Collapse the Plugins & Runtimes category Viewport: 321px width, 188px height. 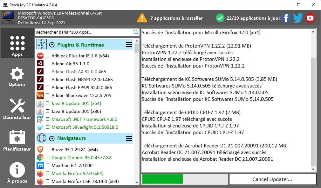pyautogui.click(x=52, y=45)
